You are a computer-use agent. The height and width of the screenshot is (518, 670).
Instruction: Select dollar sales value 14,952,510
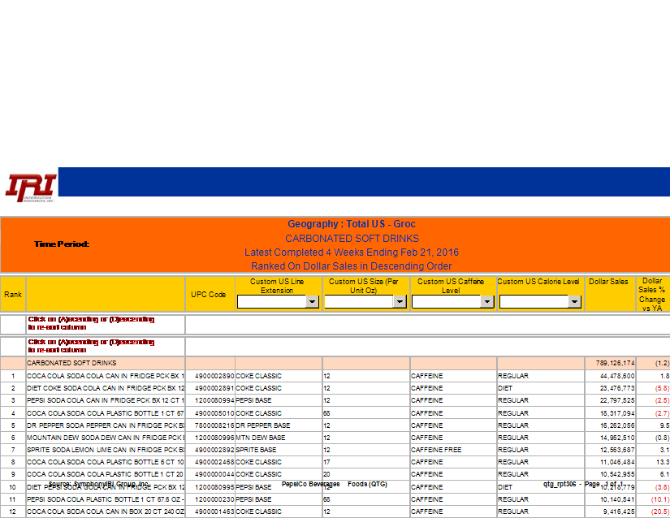point(617,438)
